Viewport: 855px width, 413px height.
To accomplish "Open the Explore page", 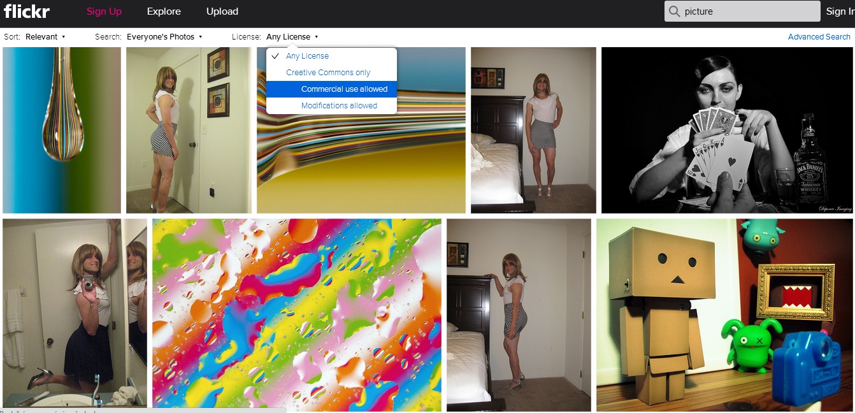I will [x=164, y=11].
